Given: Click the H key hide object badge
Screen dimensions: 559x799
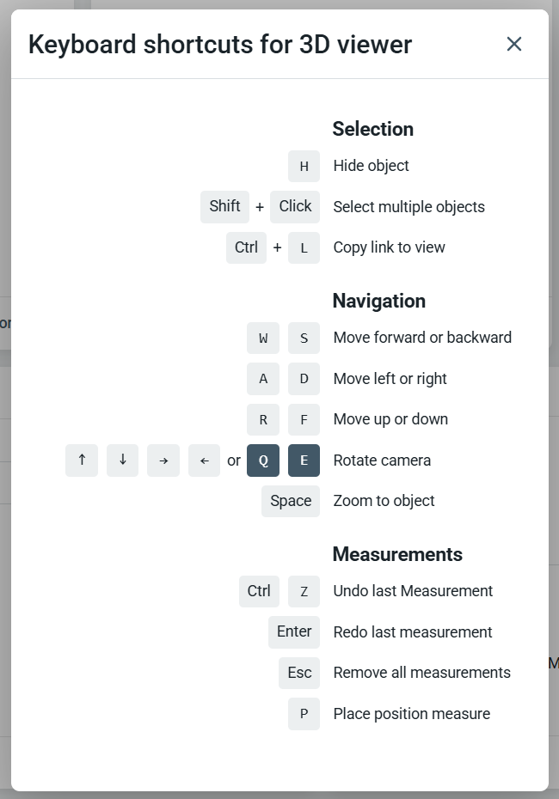Looking at the screenshot, I should 304,166.
